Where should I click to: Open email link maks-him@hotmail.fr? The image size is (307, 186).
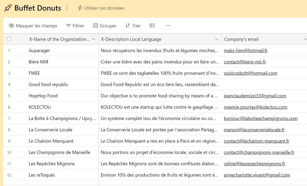tap(246, 51)
